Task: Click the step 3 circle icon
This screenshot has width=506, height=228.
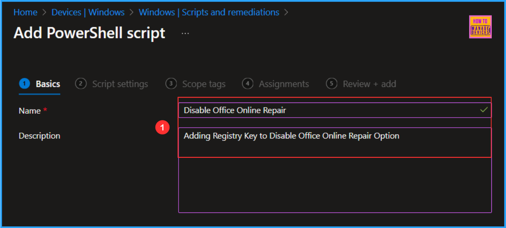Action: pyautogui.click(x=171, y=84)
